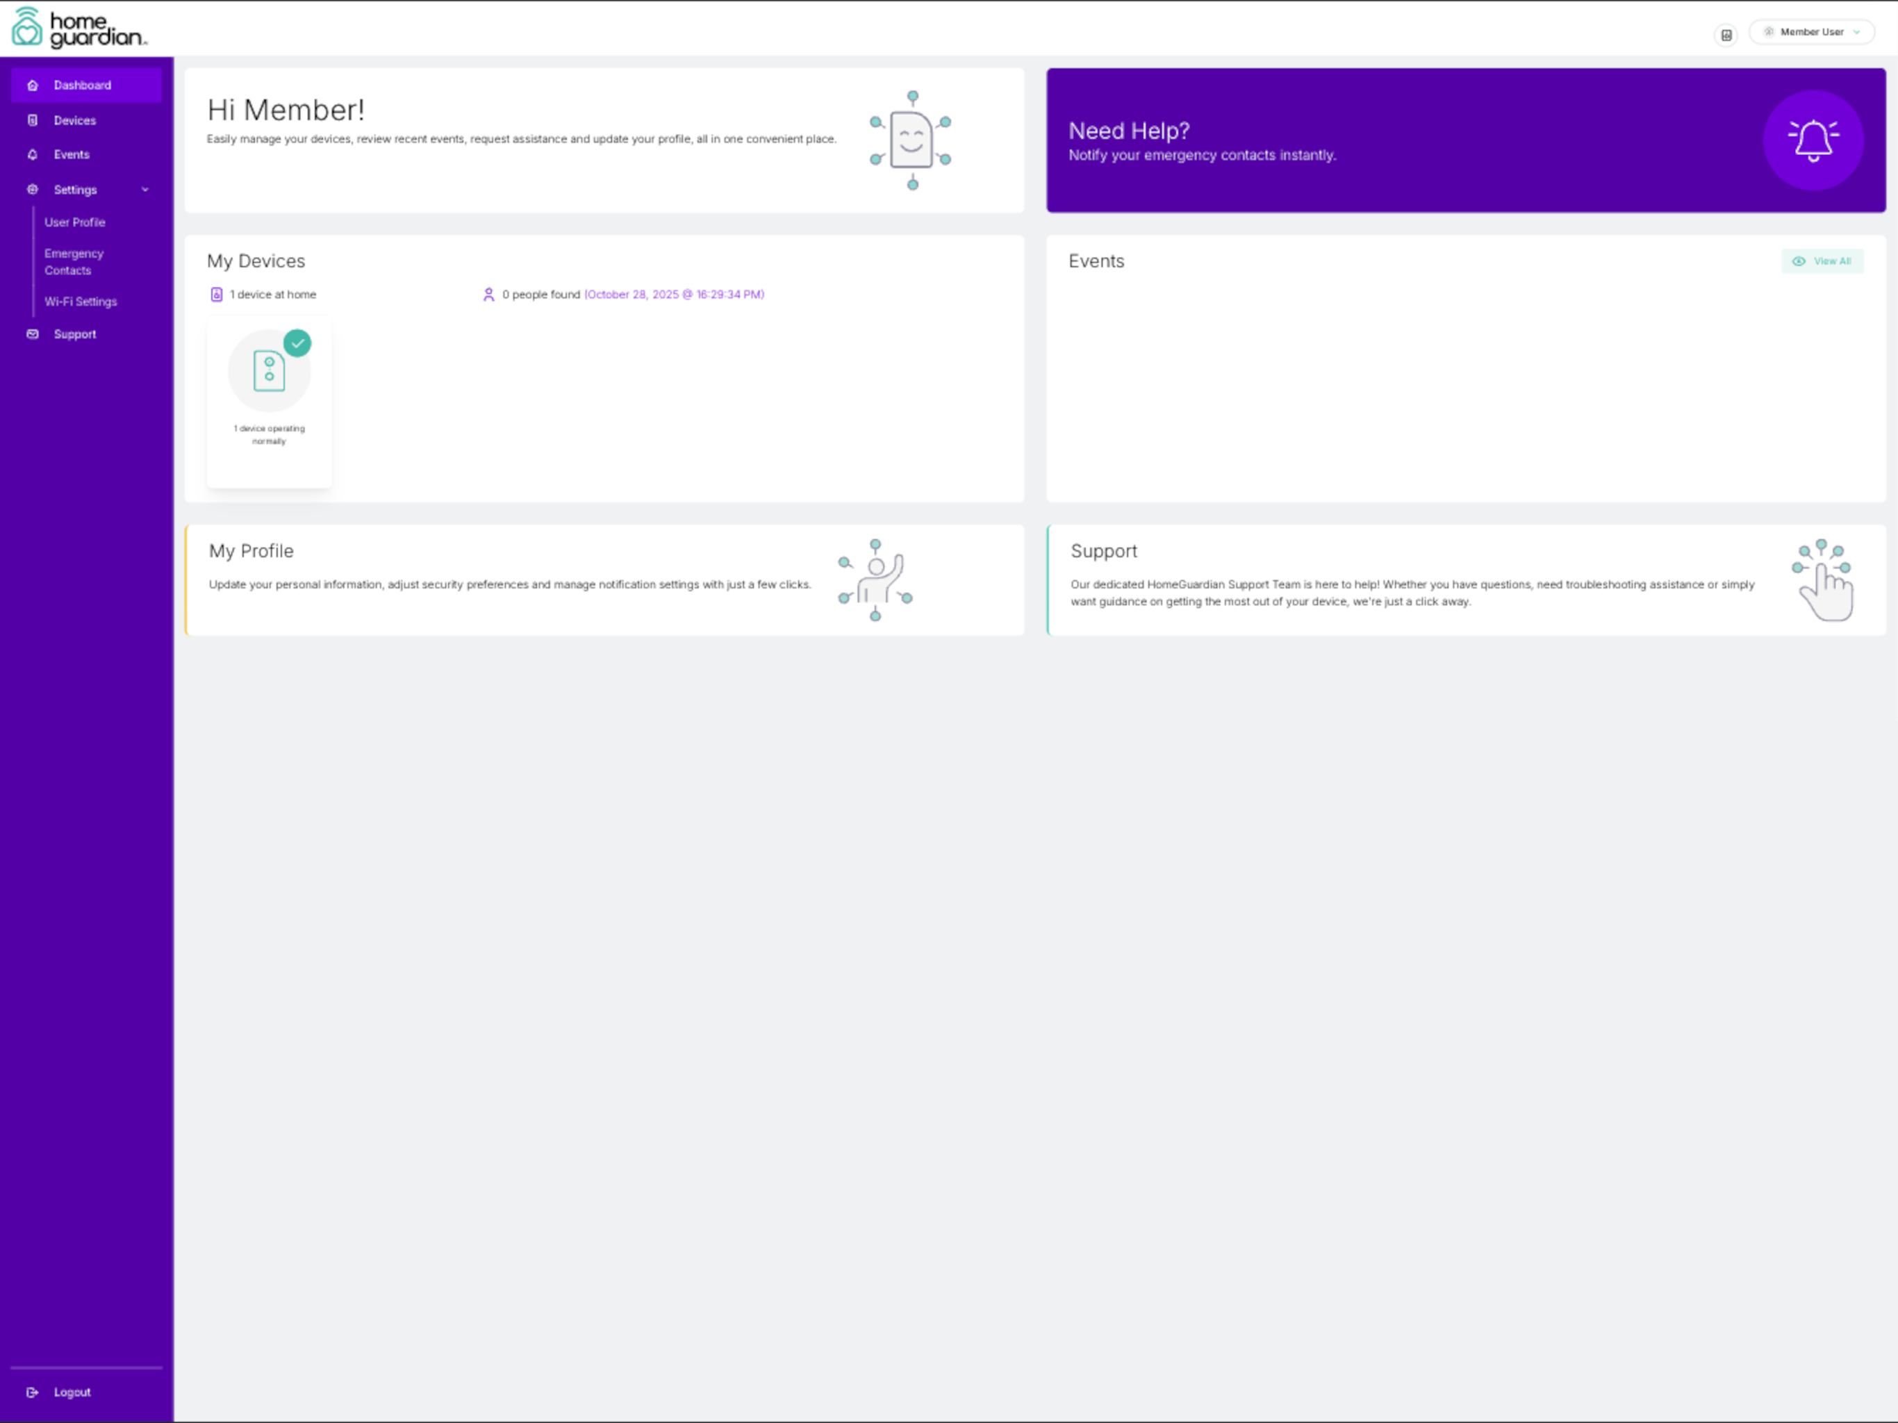1898x1423 pixels.
Task: Click the alarm bell emergency button
Action: pyautogui.click(x=1813, y=140)
